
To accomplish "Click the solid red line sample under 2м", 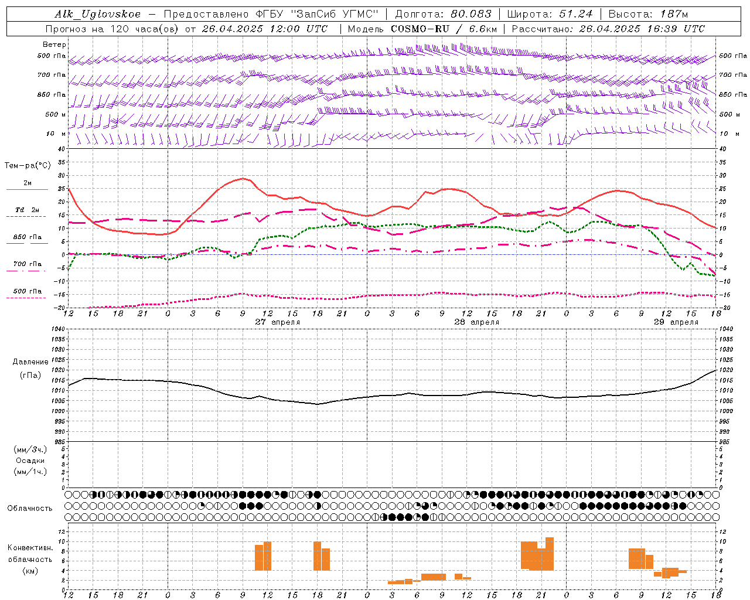I will point(27,190).
